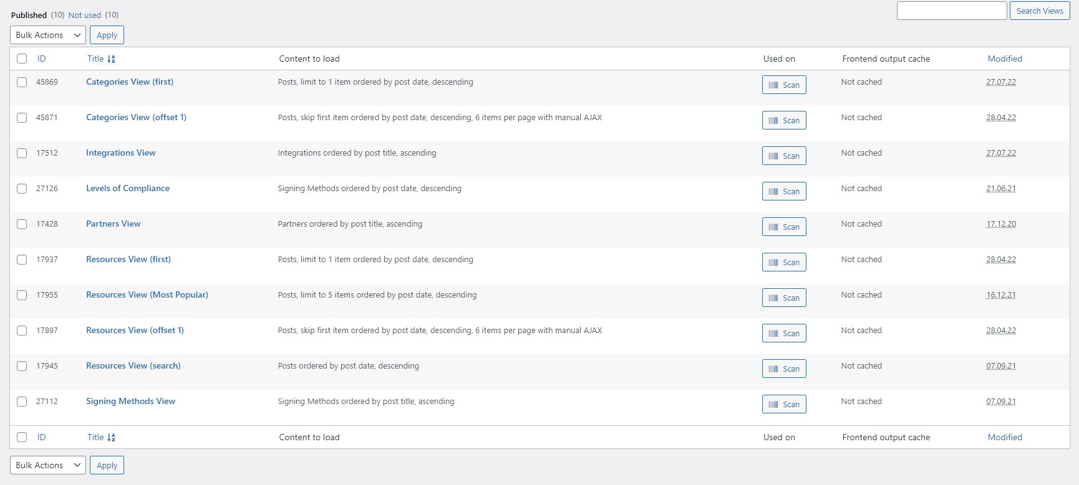The width and height of the screenshot is (1079, 485).
Task: Scan usage of Levels of Compliance
Action: [x=784, y=191]
